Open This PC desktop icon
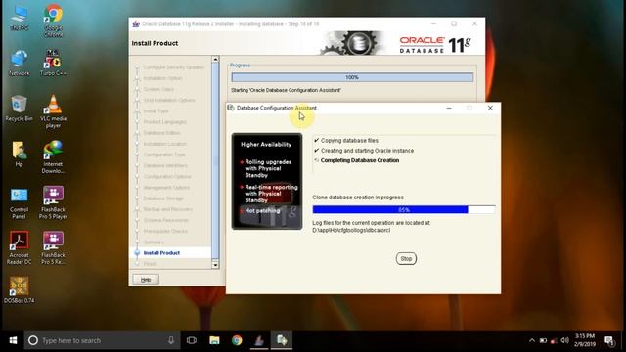The width and height of the screenshot is (626, 352). point(19,19)
